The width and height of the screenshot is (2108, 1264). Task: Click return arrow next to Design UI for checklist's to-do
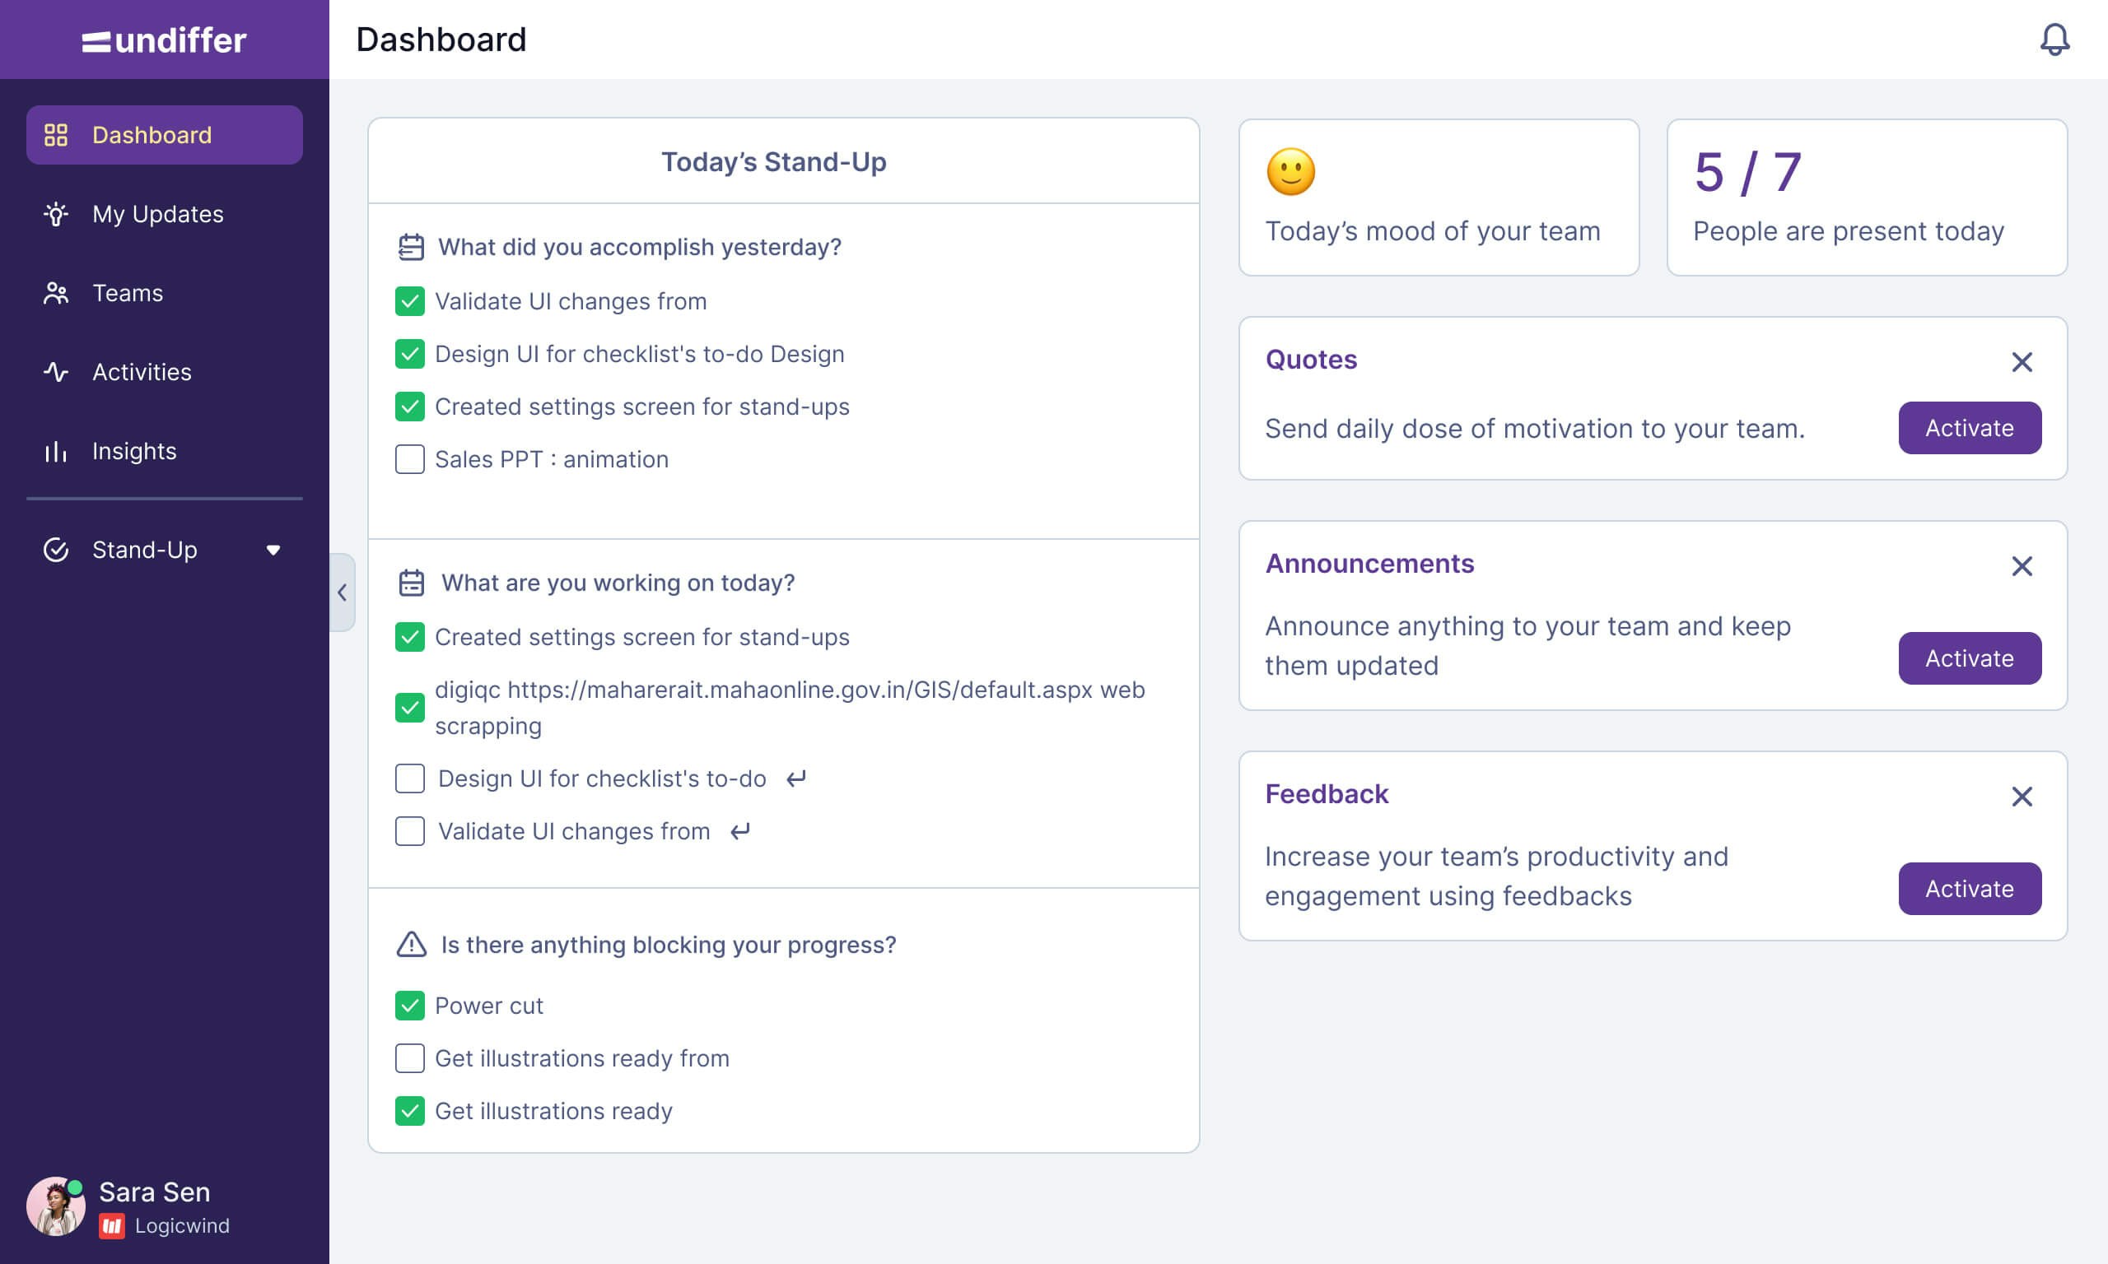click(795, 778)
